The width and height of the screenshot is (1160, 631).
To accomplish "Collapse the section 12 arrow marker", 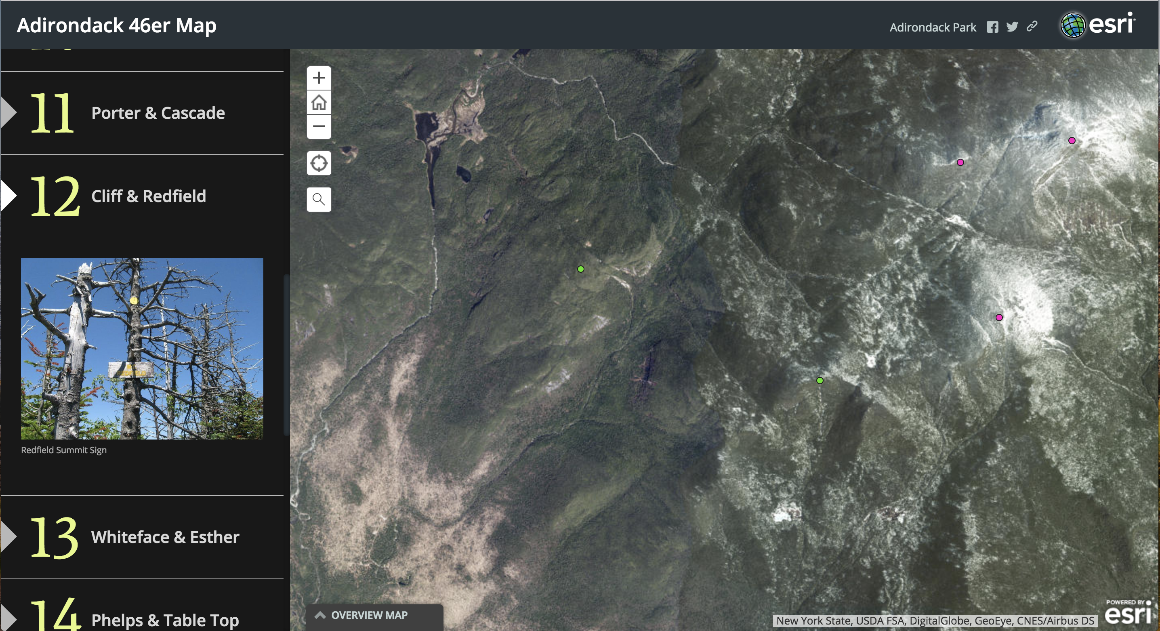I will [x=8, y=196].
